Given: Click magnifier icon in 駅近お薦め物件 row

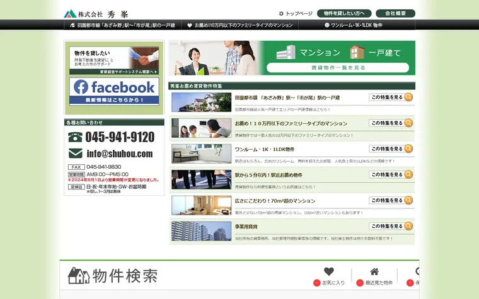Looking at the screenshot, I should [x=408, y=174].
